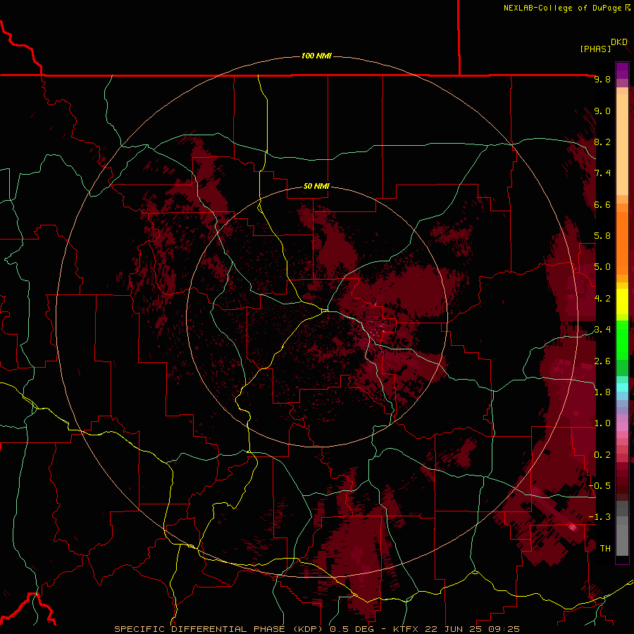
Task: Click the 9.8 legend value
Action: [602, 79]
